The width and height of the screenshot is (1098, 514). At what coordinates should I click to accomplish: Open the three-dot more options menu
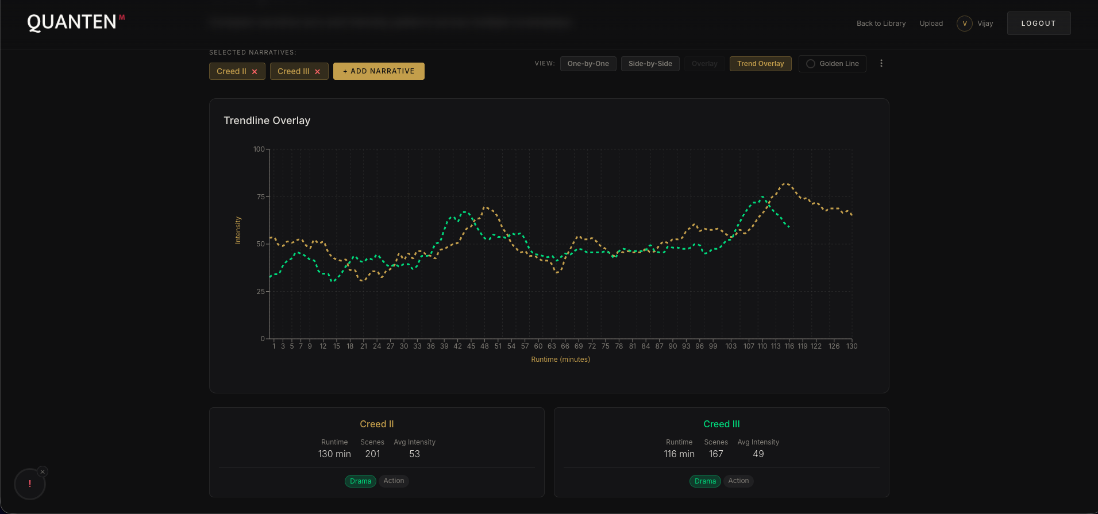(881, 64)
